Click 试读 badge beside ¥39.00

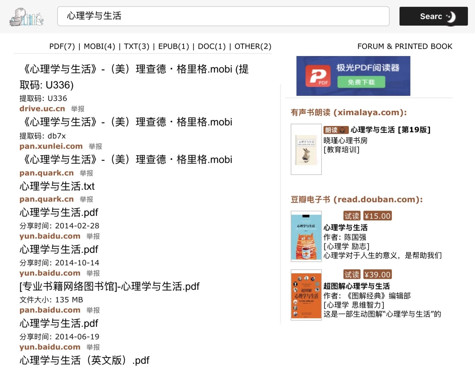coord(352,274)
